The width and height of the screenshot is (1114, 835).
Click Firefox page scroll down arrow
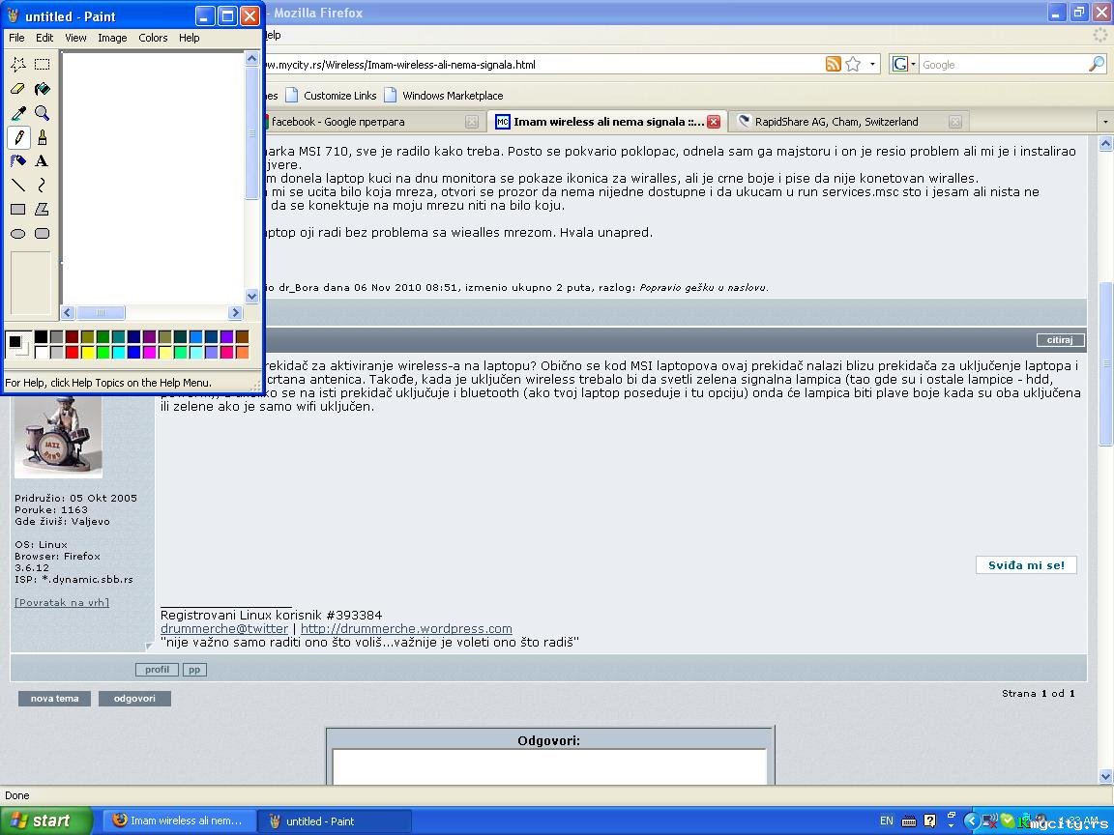click(x=1105, y=775)
